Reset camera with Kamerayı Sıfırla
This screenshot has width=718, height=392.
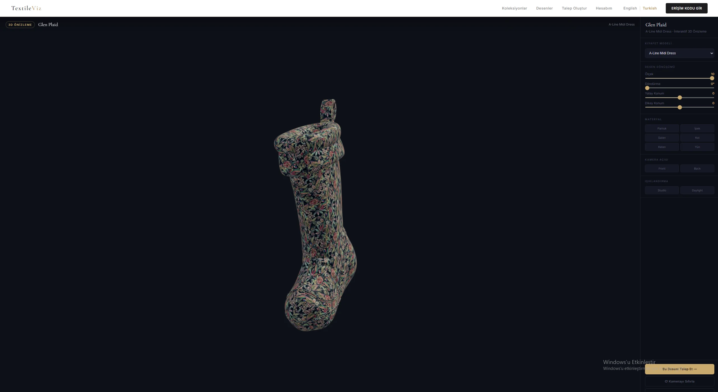679,381
